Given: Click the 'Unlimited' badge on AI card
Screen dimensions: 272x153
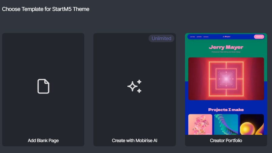Looking at the screenshot, I should [x=161, y=39].
